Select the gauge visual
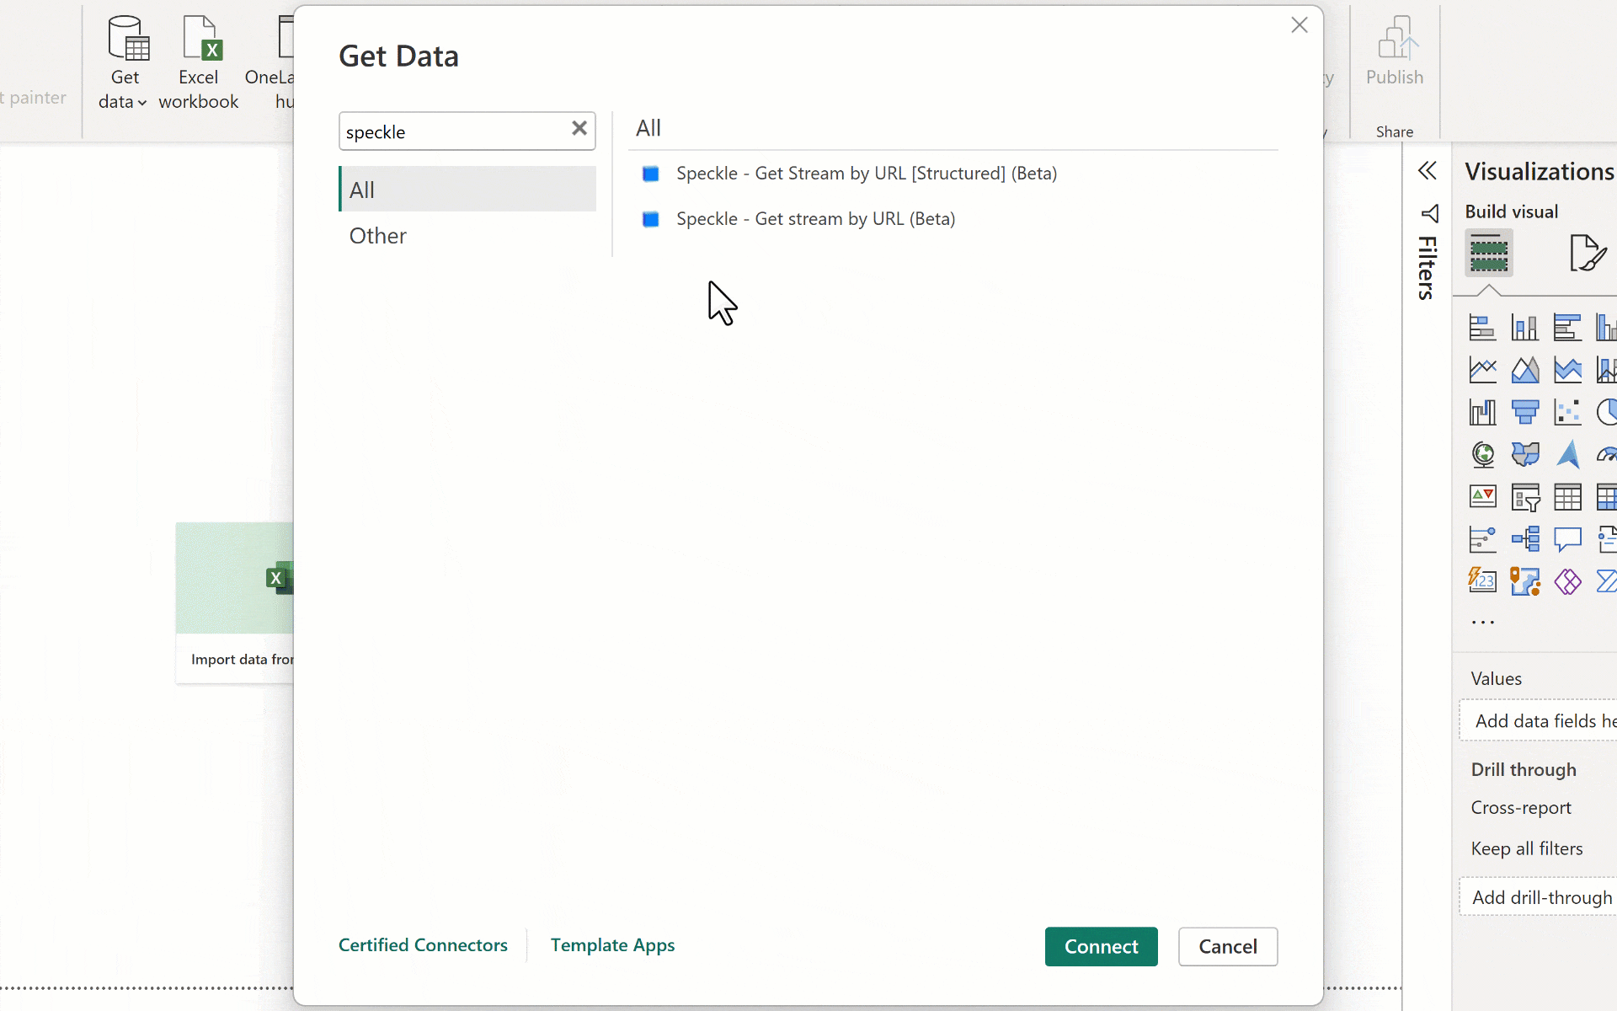Image resolution: width=1617 pixels, height=1011 pixels. click(1607, 454)
